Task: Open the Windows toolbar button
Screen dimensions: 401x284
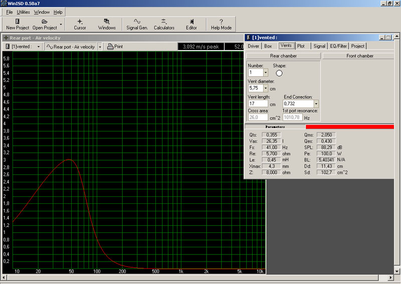Action: [107, 24]
